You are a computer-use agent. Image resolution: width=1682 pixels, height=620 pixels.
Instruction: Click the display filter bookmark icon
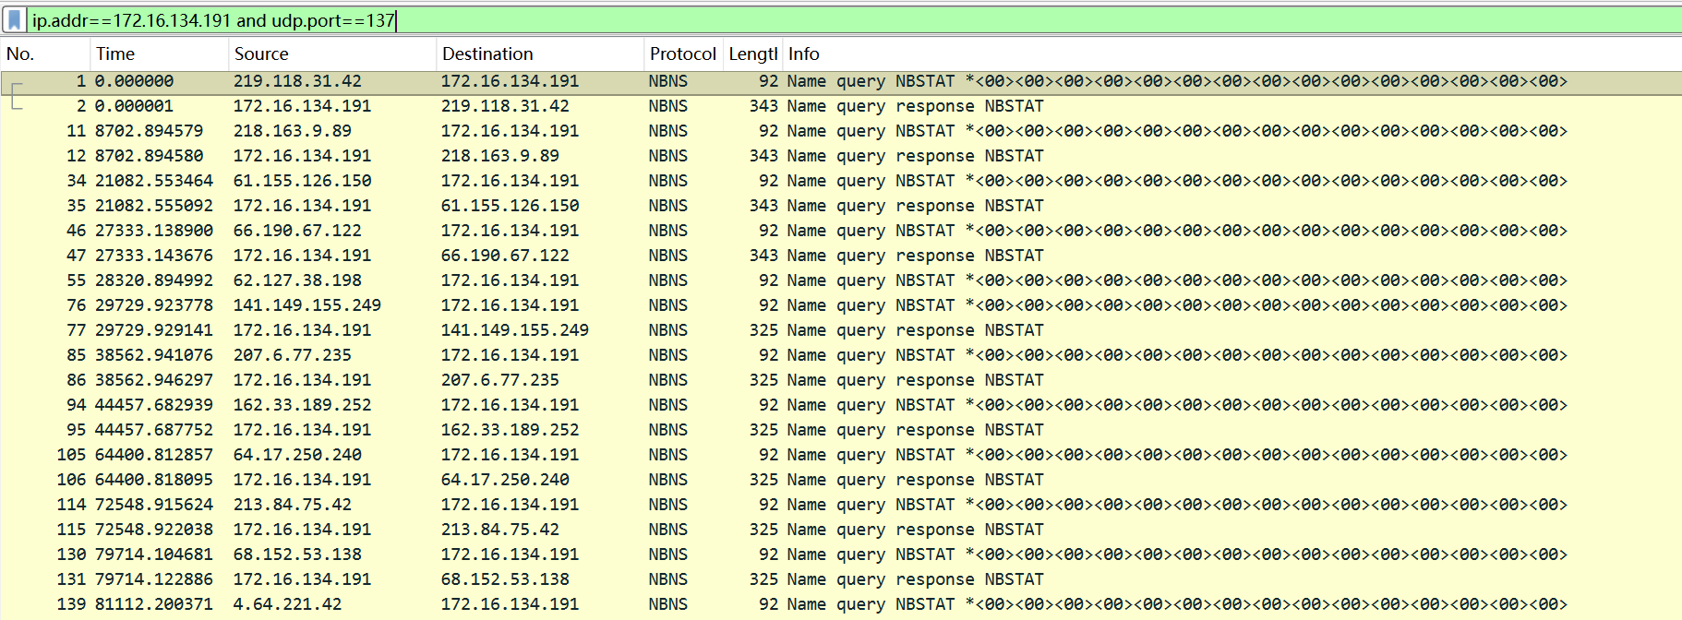pos(14,20)
